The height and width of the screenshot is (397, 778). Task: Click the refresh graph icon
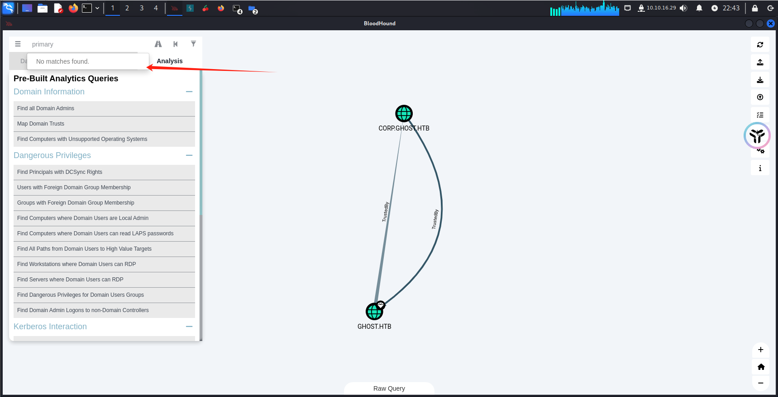[760, 45]
